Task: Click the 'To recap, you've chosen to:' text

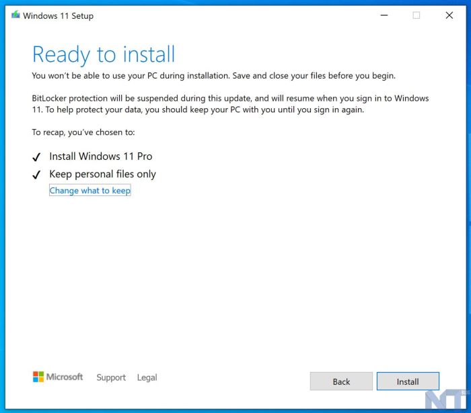Action: click(83, 132)
